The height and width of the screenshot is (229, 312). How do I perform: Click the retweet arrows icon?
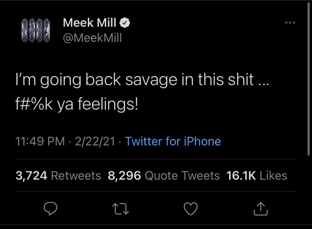120,208
